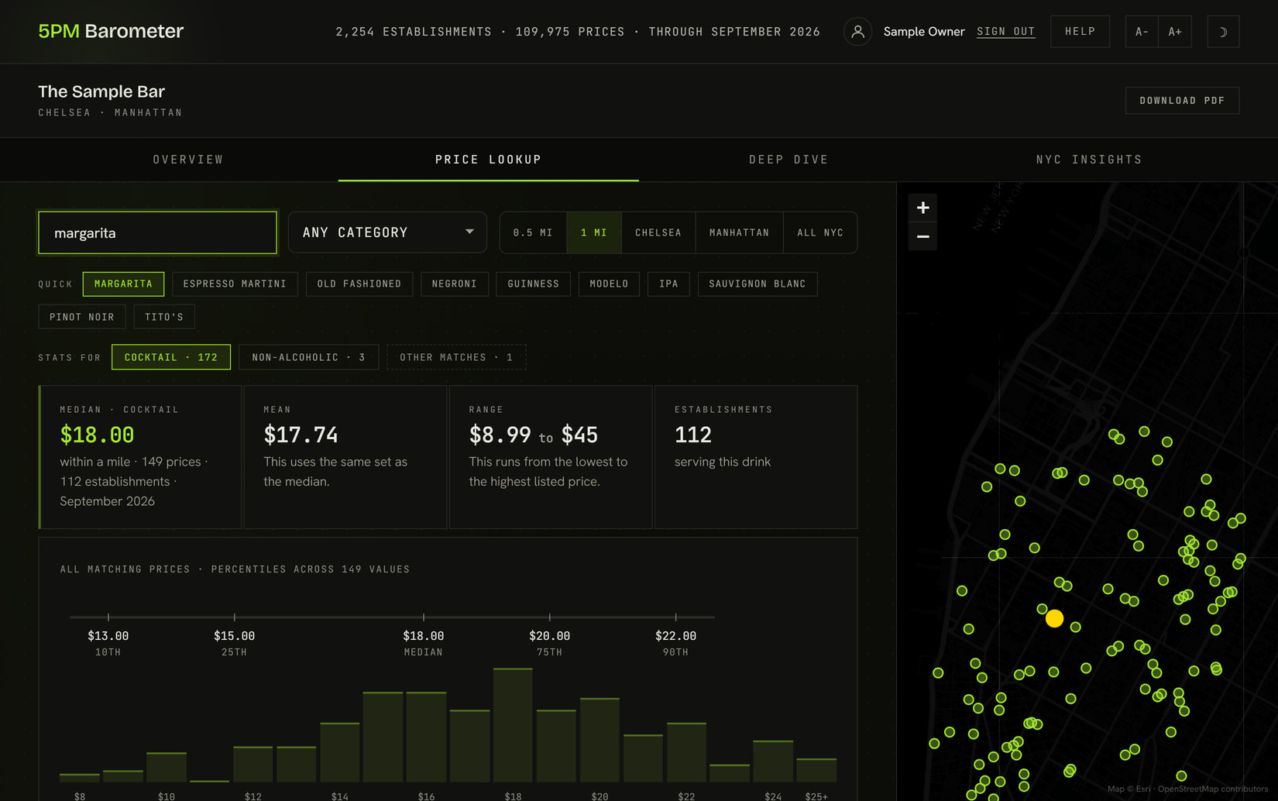The width and height of the screenshot is (1278, 801).
Task: Show Other Matches · 1
Action: point(456,357)
